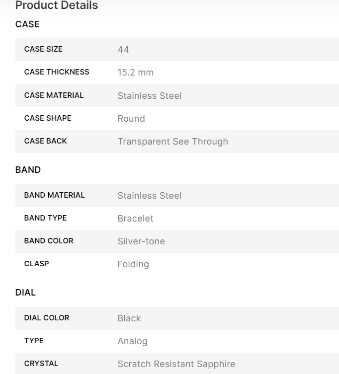The width and height of the screenshot is (339, 374).
Task: Click the CASE section heading
Action: [27, 24]
